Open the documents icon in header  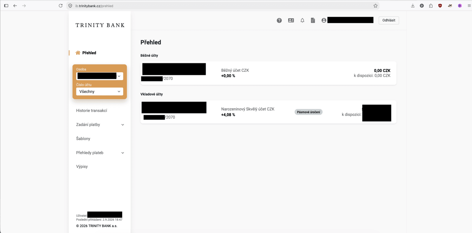(x=313, y=20)
